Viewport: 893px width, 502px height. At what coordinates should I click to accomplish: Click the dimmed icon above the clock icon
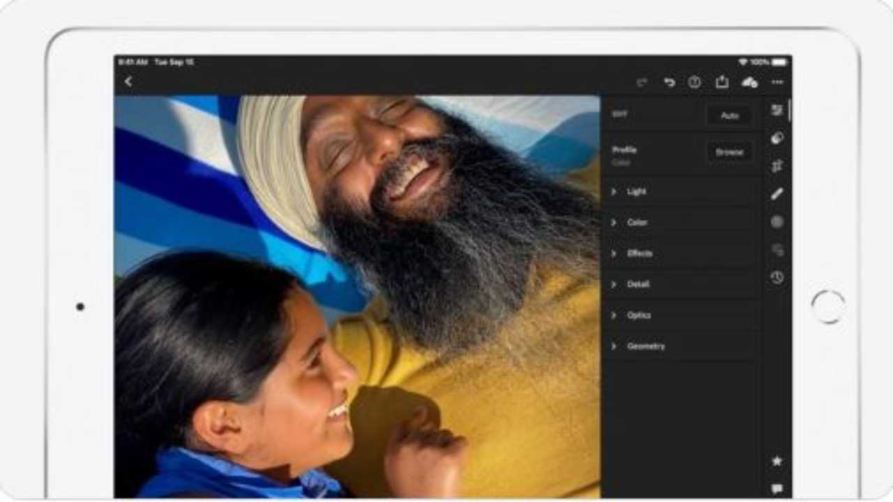point(777,250)
